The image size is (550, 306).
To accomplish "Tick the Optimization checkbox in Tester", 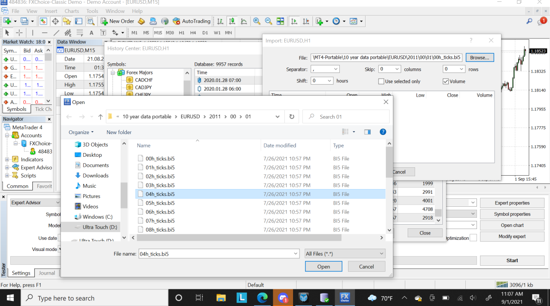I will [x=473, y=238].
